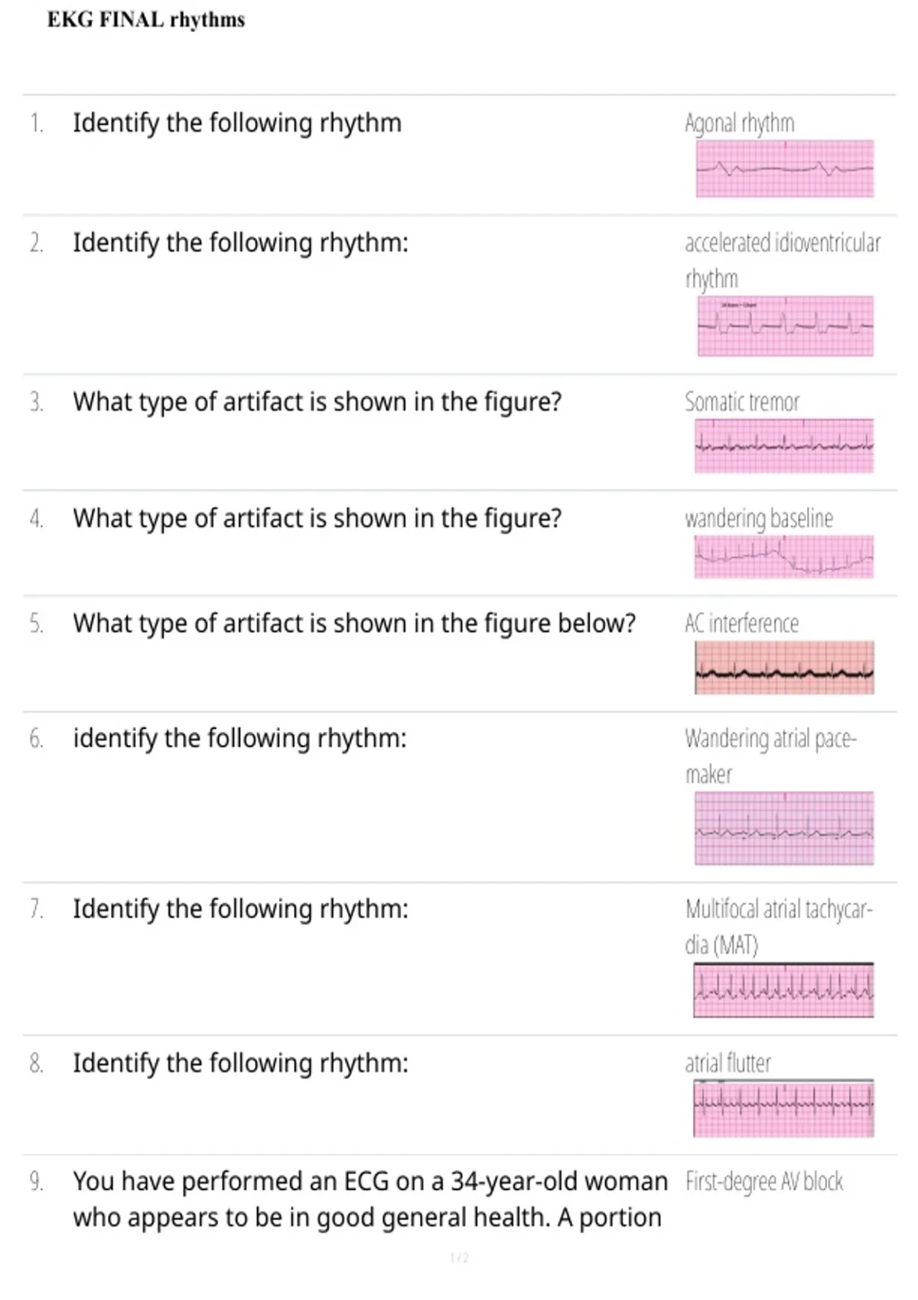
Task: Click the page indicator 1/2 at bottom
Action: point(459,1258)
